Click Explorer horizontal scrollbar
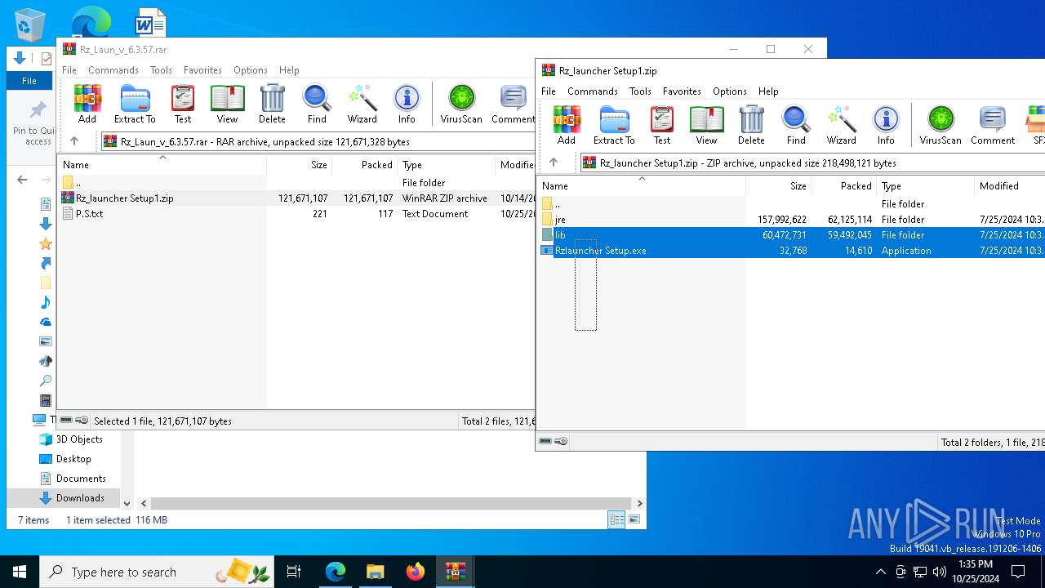The image size is (1045, 588). pyautogui.click(x=392, y=503)
